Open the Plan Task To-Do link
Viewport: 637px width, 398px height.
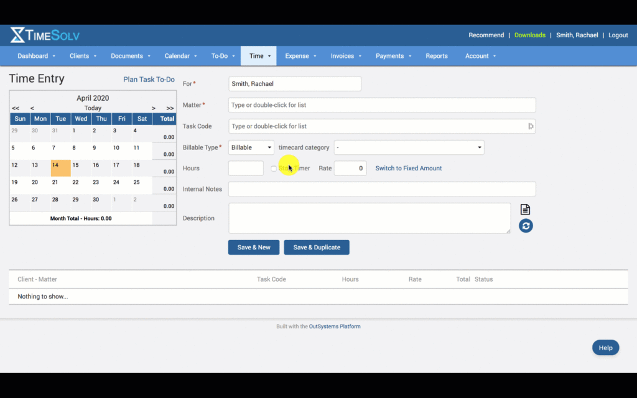tap(149, 80)
